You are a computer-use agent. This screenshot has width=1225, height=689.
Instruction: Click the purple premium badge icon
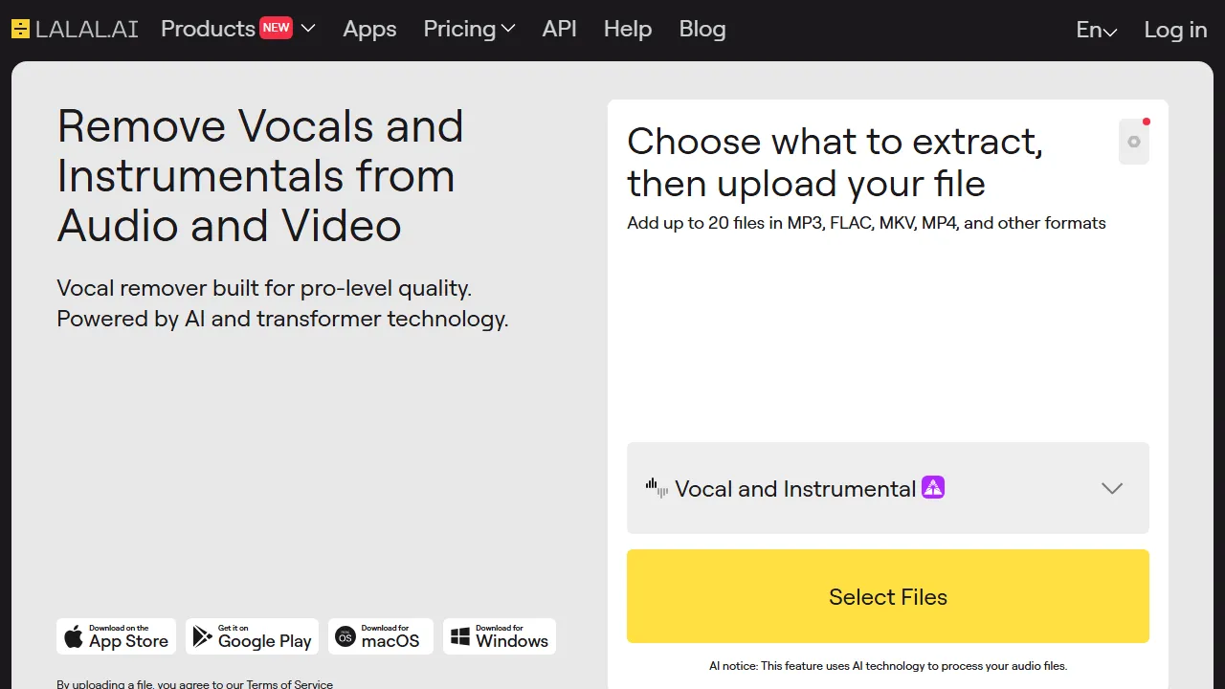pyautogui.click(x=933, y=488)
